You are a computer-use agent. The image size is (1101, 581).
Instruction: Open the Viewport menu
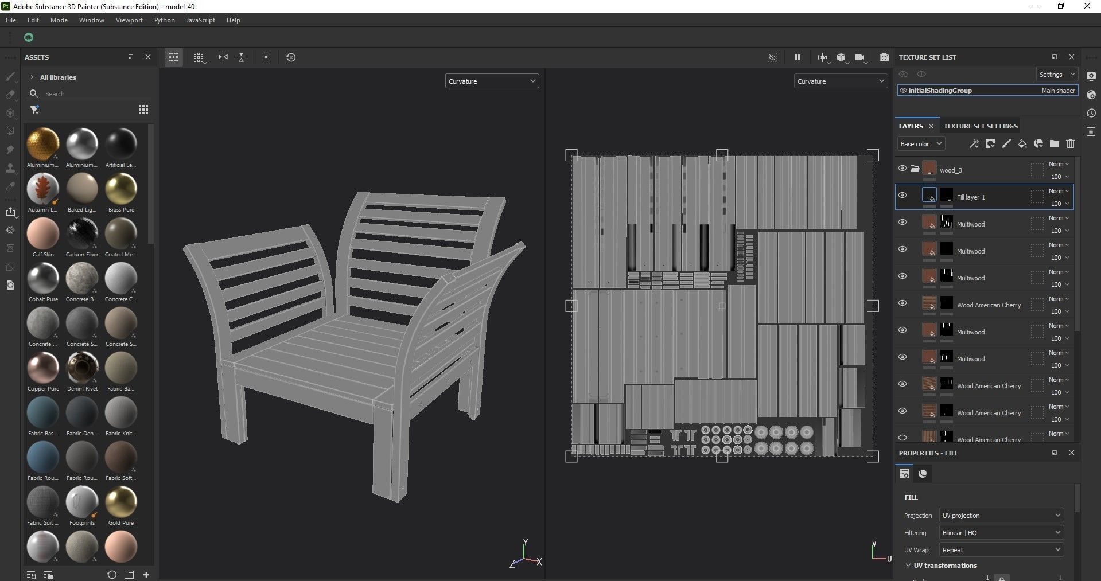click(x=129, y=20)
